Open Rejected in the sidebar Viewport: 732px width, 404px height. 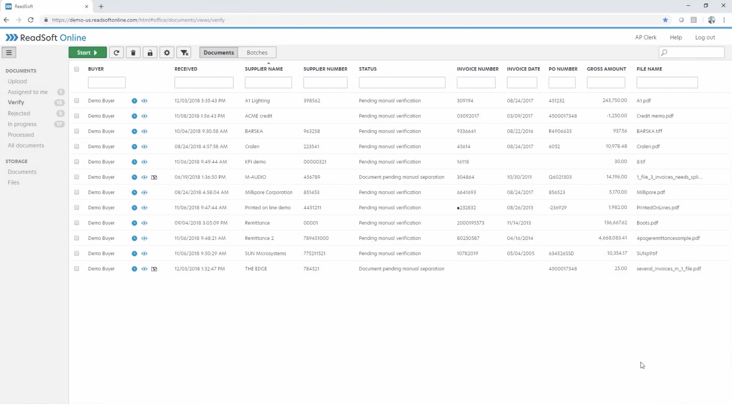19,113
